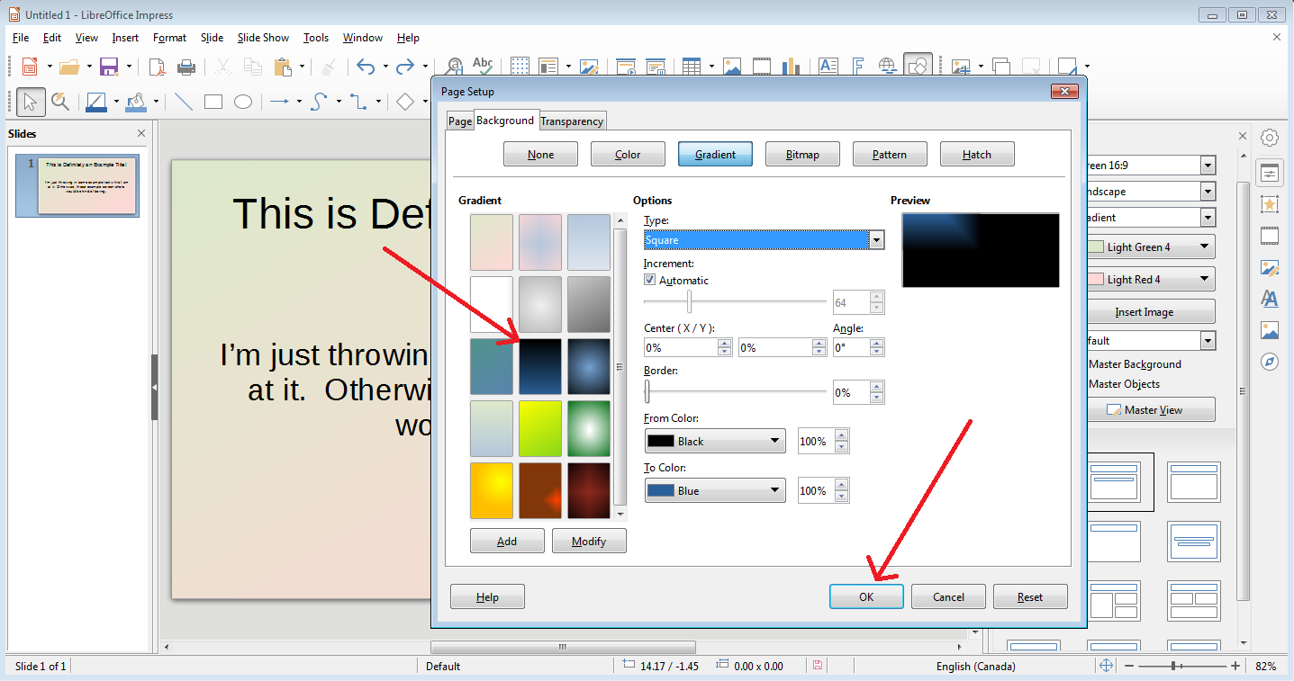Click the Open folder toolbar icon

tap(69, 67)
